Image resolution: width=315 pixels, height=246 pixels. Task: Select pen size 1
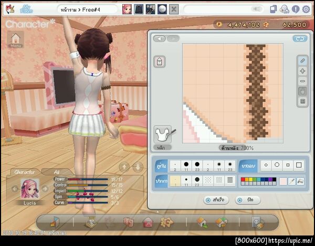pyautogui.click(x=175, y=181)
